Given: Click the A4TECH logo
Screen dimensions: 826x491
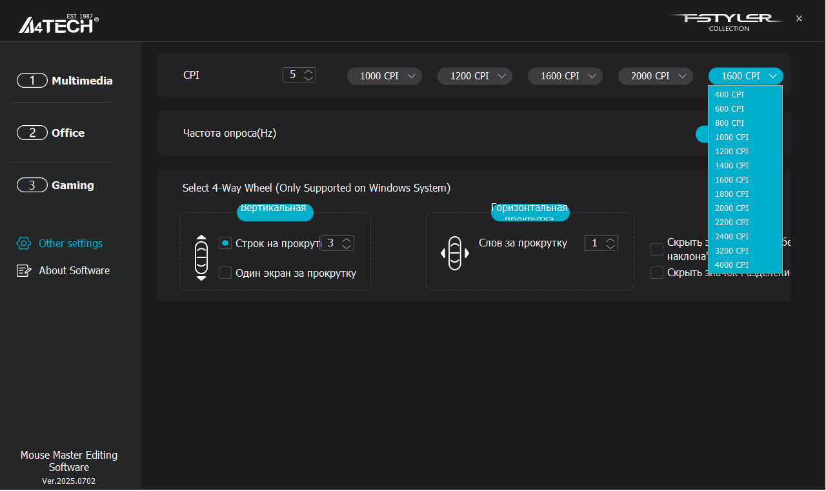Looking at the screenshot, I should 59,24.
